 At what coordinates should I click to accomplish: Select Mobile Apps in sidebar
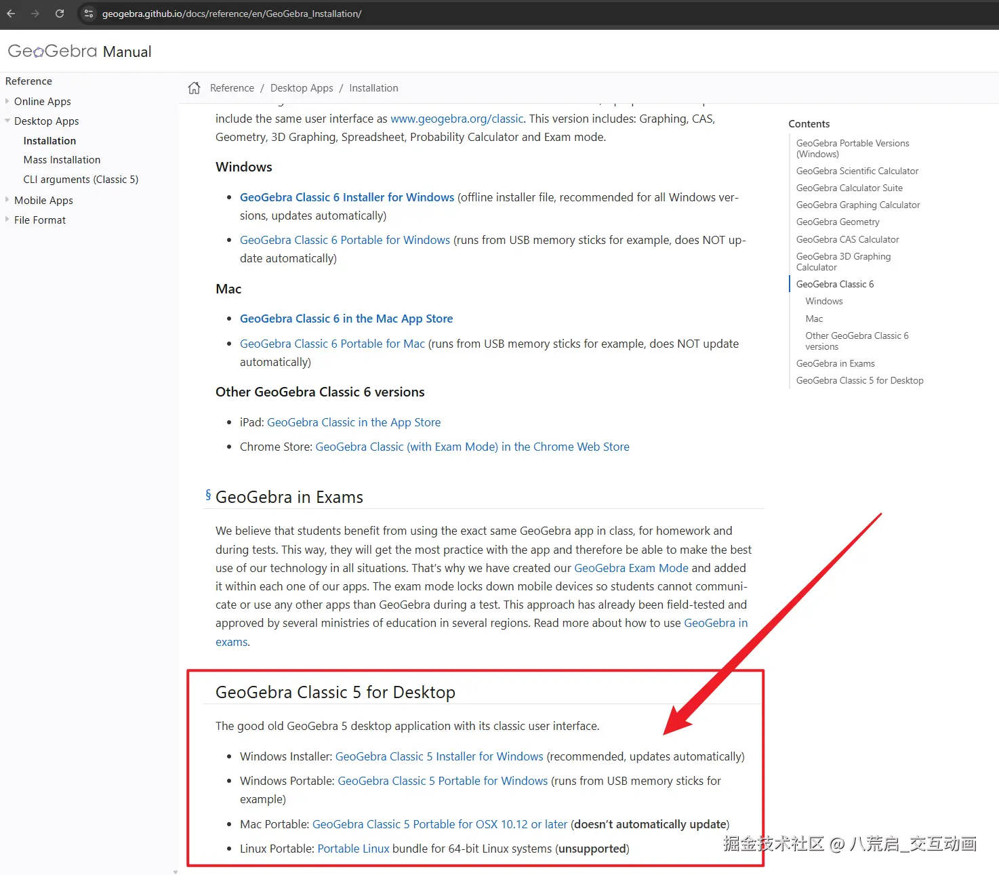[x=43, y=201]
